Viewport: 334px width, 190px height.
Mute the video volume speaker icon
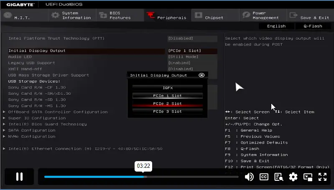tap(249, 177)
